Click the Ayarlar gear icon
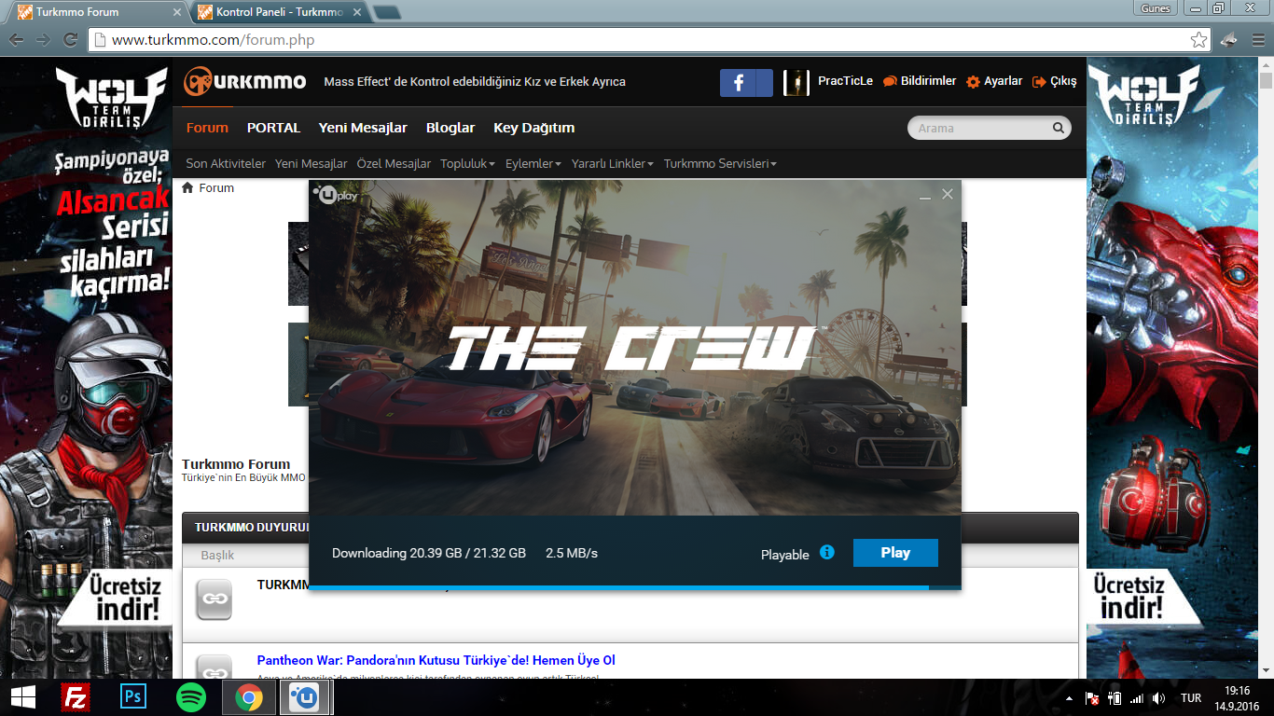 pyautogui.click(x=974, y=82)
